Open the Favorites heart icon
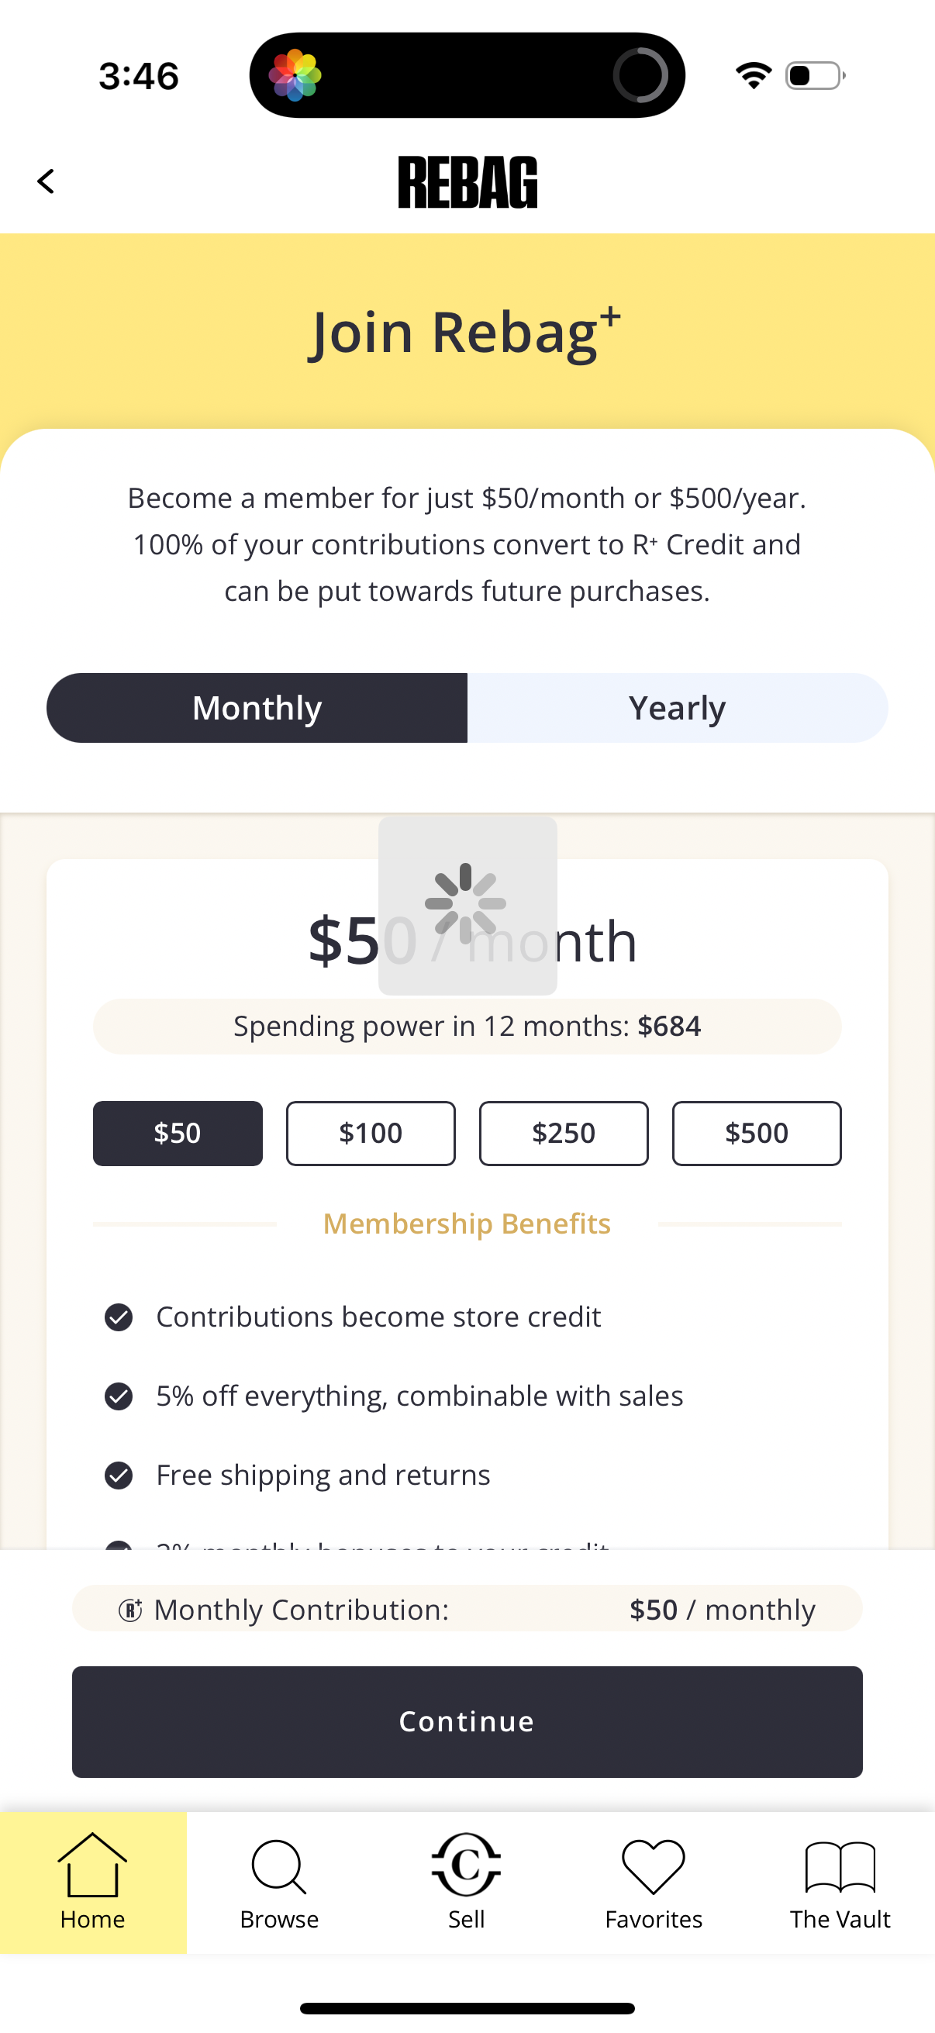Image resolution: width=935 pixels, height=2033 pixels. coord(654,1866)
